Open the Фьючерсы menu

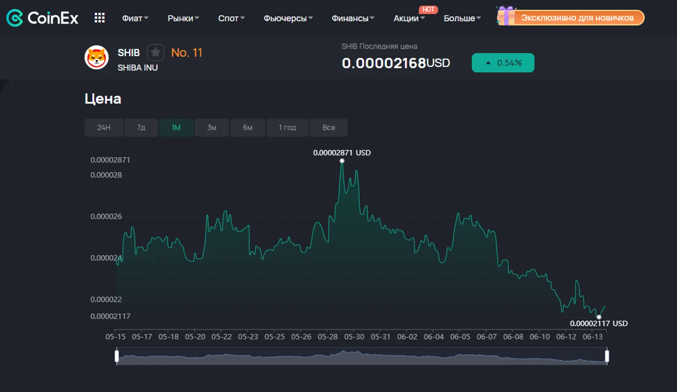pyautogui.click(x=288, y=18)
